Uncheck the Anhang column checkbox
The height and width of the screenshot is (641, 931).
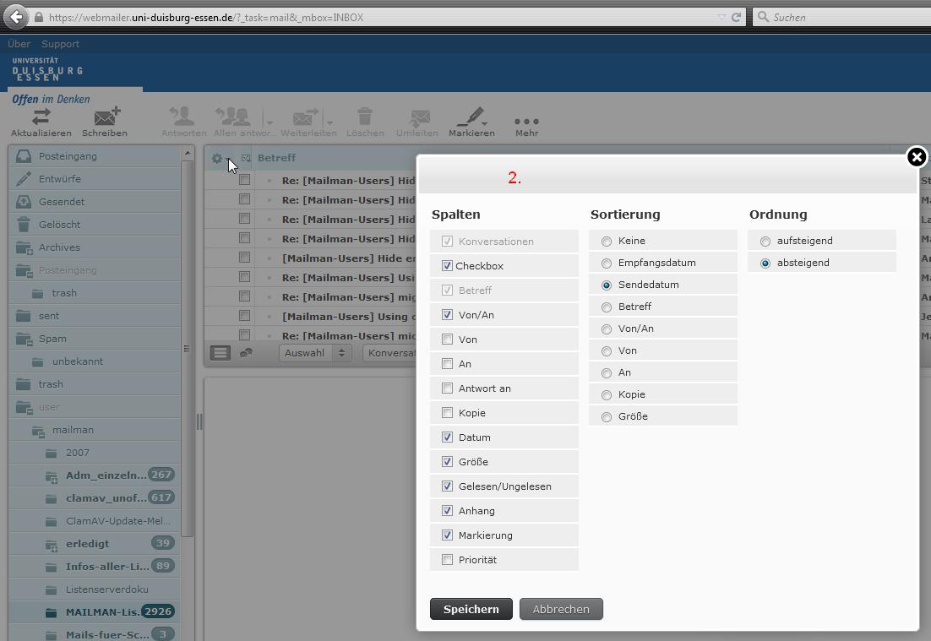pyautogui.click(x=448, y=511)
